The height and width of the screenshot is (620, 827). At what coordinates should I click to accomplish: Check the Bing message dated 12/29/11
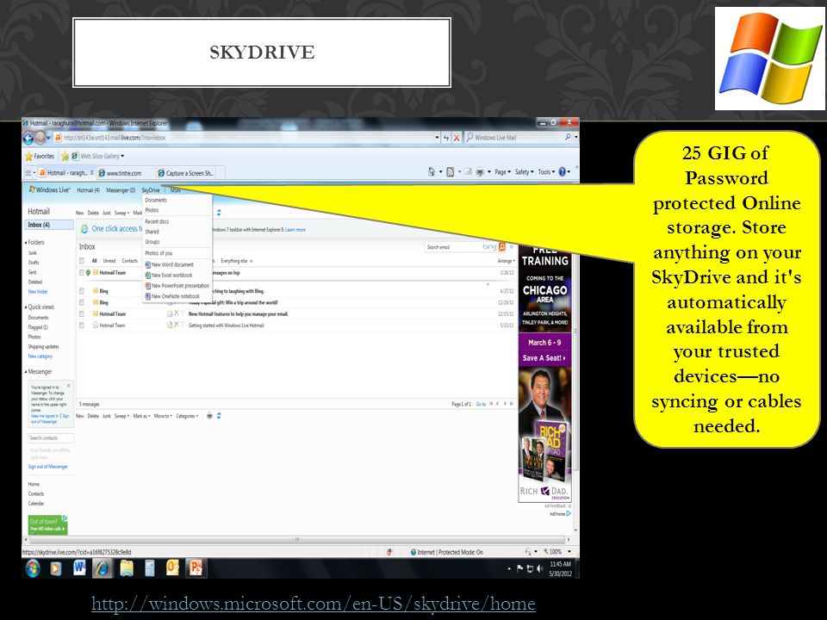(x=82, y=302)
